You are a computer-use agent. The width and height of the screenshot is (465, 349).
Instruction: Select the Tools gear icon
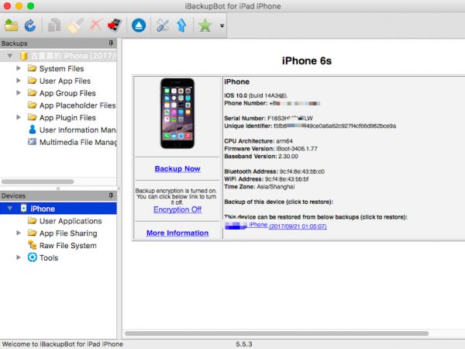[32, 257]
